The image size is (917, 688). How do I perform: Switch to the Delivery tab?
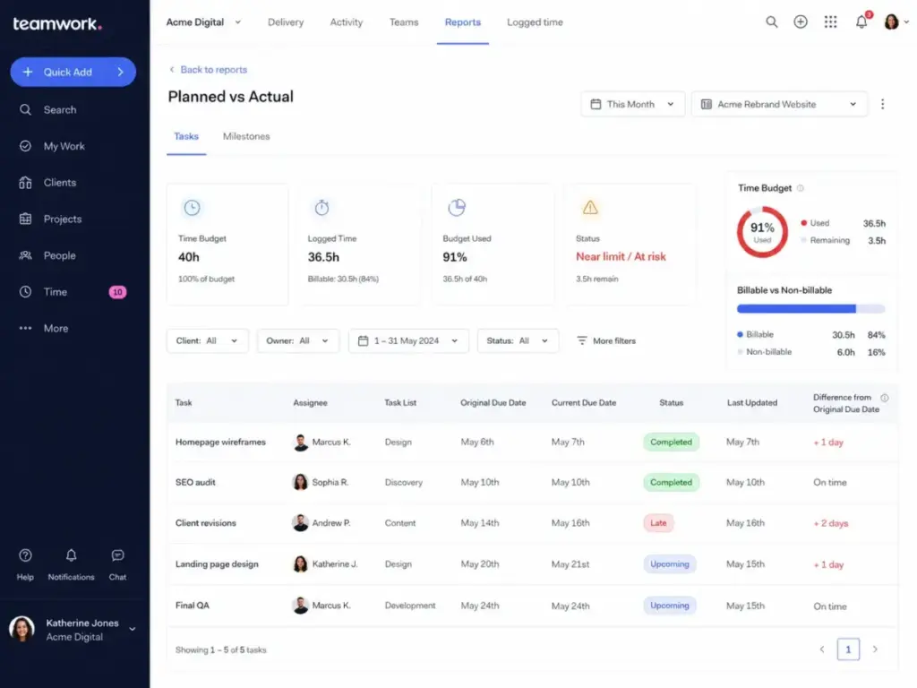click(x=286, y=22)
